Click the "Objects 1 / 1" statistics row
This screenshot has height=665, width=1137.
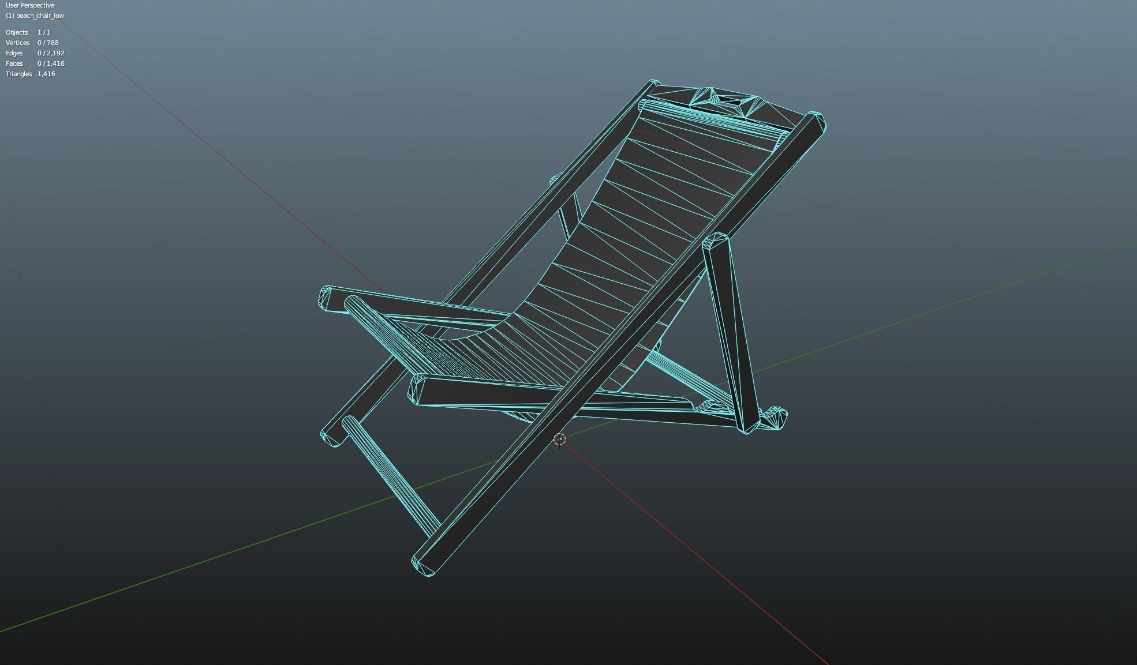(x=28, y=32)
